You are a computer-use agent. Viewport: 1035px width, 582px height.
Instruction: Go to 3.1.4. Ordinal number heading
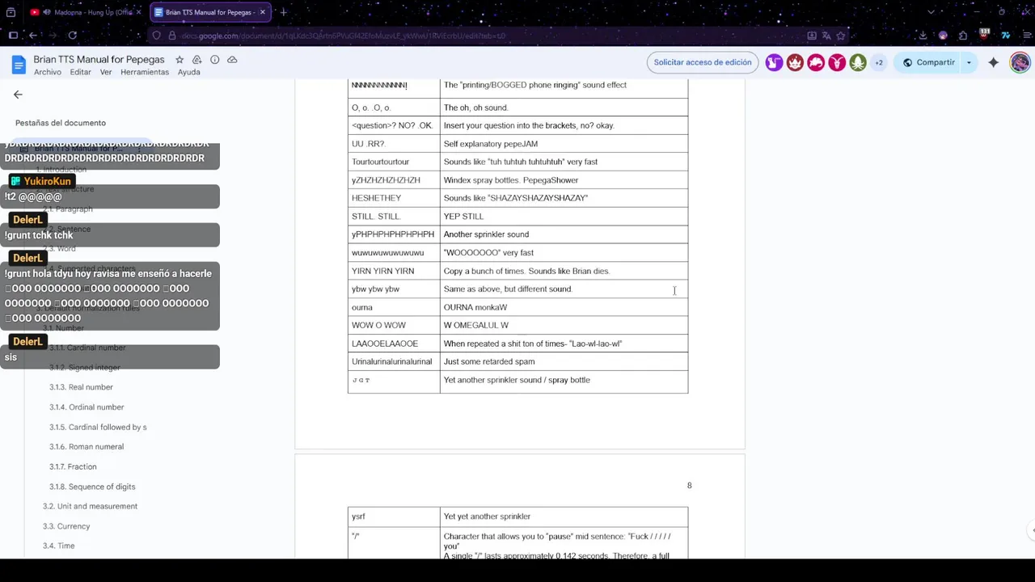[x=87, y=407]
